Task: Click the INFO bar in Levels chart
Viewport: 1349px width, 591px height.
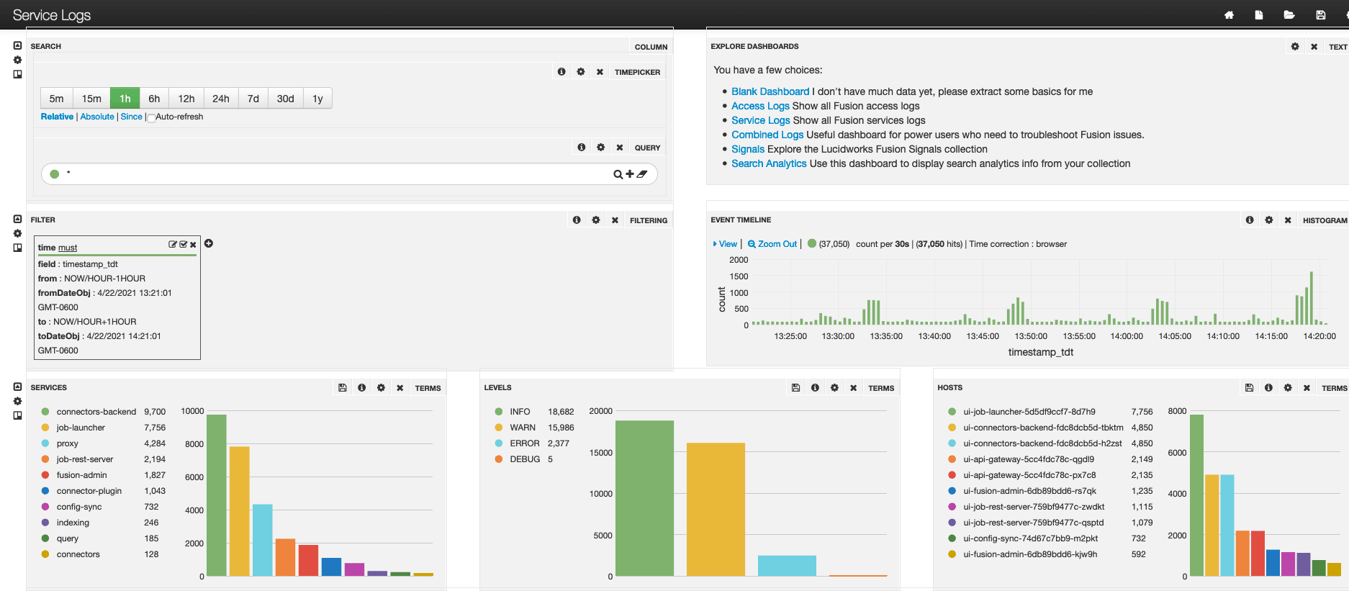Action: (645, 498)
